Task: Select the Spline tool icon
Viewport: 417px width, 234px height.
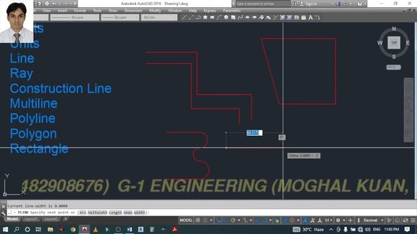Action: (x=240, y=18)
